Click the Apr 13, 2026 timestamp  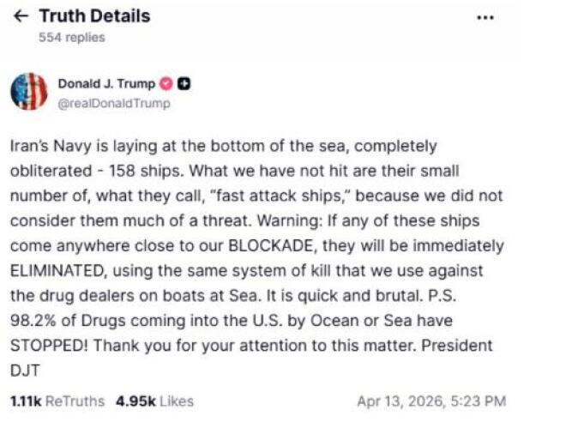[x=431, y=401]
